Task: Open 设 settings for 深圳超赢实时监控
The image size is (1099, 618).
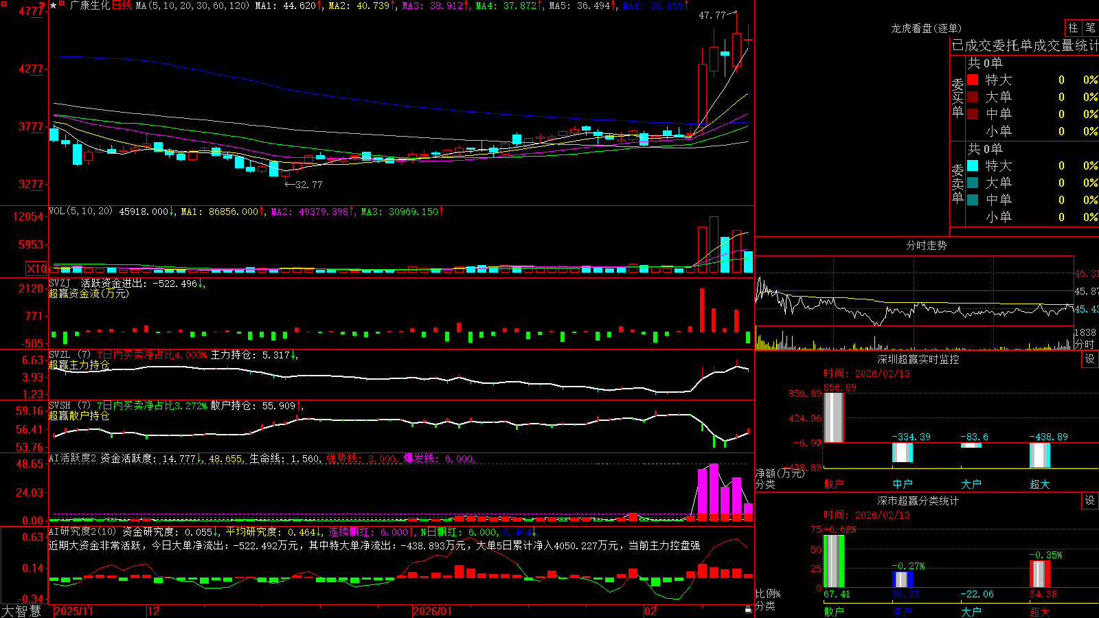Action: click(1090, 359)
